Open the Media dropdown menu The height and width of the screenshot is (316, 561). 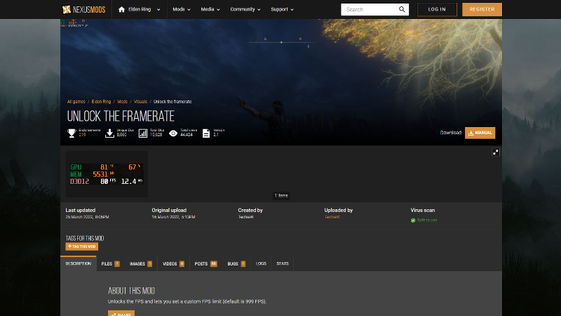pyautogui.click(x=210, y=9)
